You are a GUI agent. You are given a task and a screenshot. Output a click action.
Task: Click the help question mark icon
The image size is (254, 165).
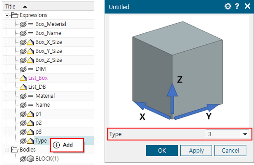coord(237,7)
